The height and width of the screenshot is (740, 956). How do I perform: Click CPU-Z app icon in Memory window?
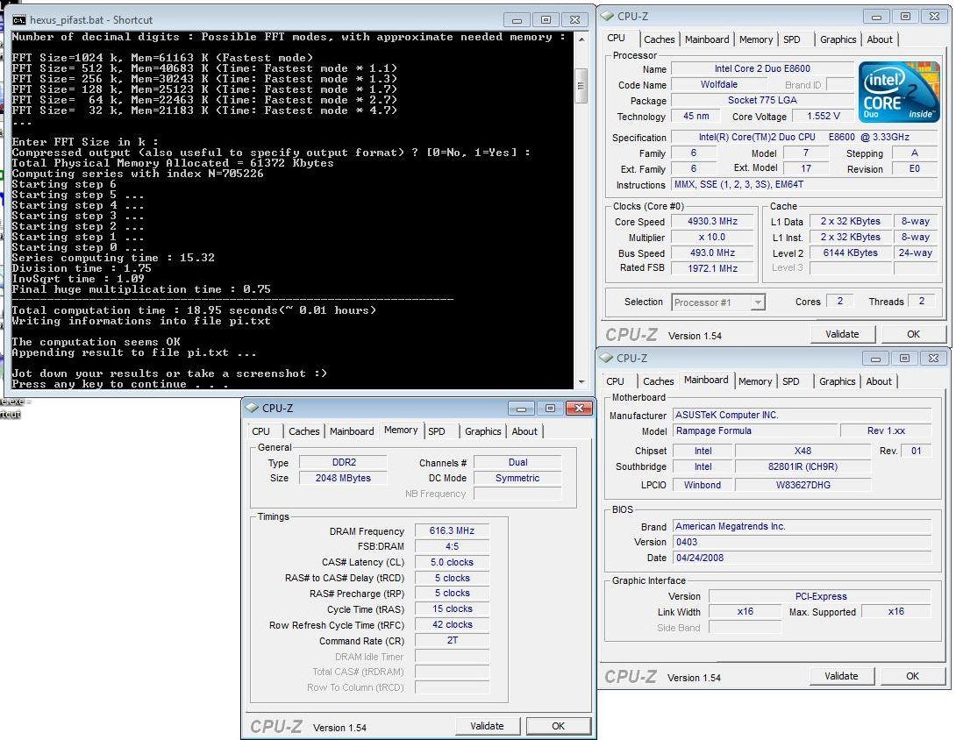(x=251, y=408)
